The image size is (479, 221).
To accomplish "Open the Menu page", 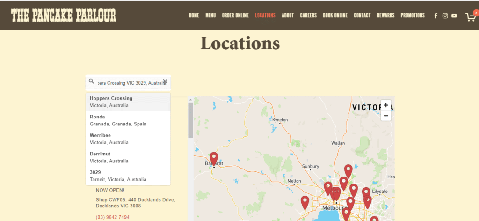I will [x=210, y=15].
